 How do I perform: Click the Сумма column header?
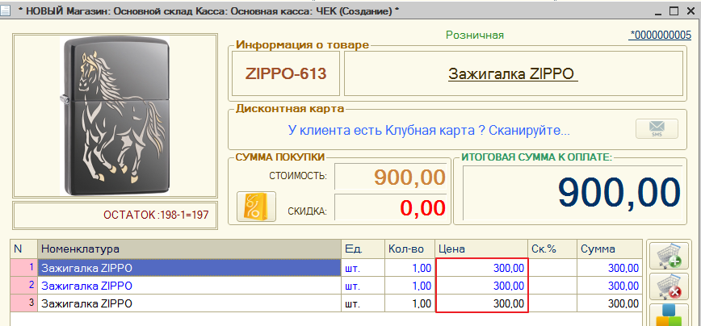tap(610, 249)
